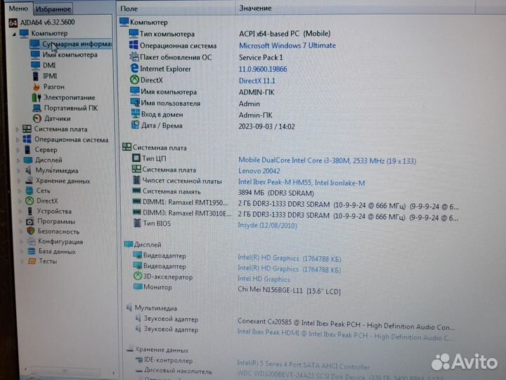Viewport: 506px width, 380px height.
Task: Click the Поле column header
Action: point(176,8)
